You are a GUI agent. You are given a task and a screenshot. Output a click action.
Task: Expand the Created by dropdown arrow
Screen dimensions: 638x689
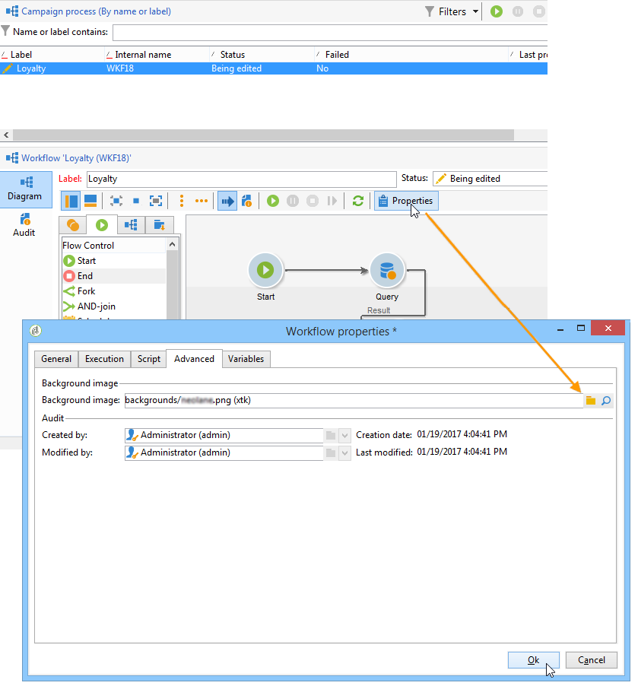[345, 436]
